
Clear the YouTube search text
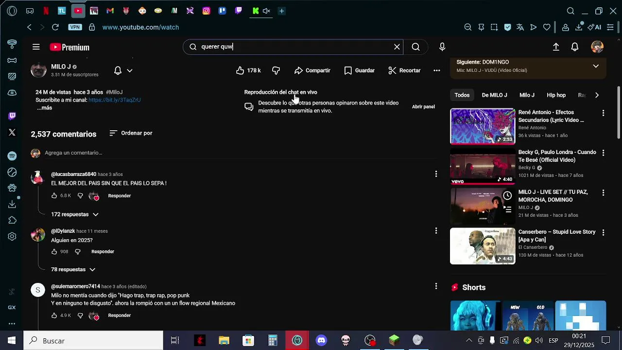[x=397, y=47]
